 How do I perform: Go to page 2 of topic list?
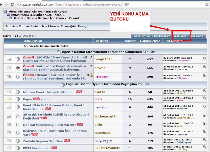click(20, 36)
